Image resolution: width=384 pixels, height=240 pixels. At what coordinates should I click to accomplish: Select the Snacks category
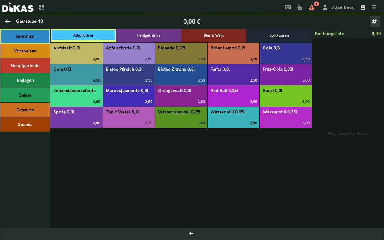coord(25,124)
